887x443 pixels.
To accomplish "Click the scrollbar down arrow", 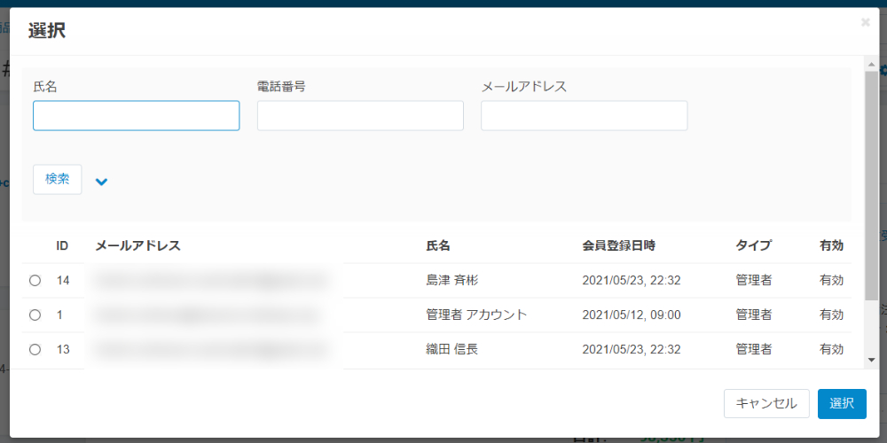I will (x=871, y=360).
